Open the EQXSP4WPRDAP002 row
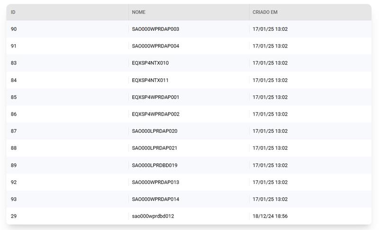Image resolution: width=379 pixels, height=230 pixels. click(x=155, y=114)
